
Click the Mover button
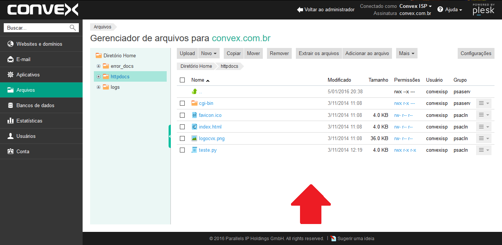(253, 53)
